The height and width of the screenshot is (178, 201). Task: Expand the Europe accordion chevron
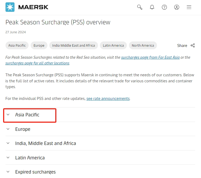click(x=8, y=129)
